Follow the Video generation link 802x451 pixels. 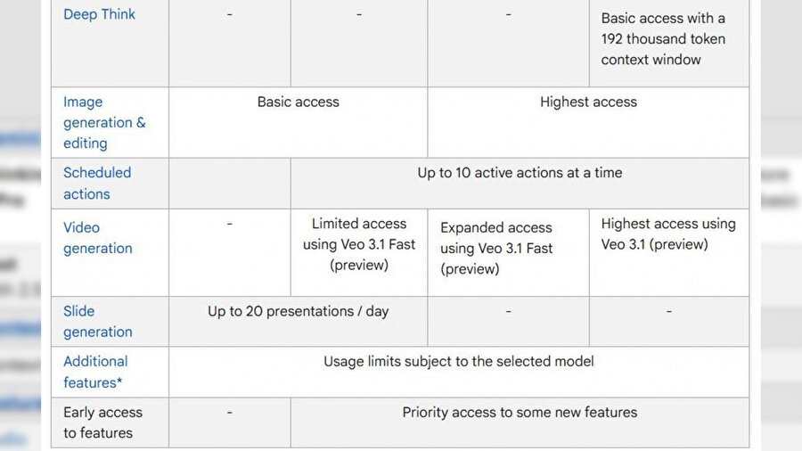point(97,238)
